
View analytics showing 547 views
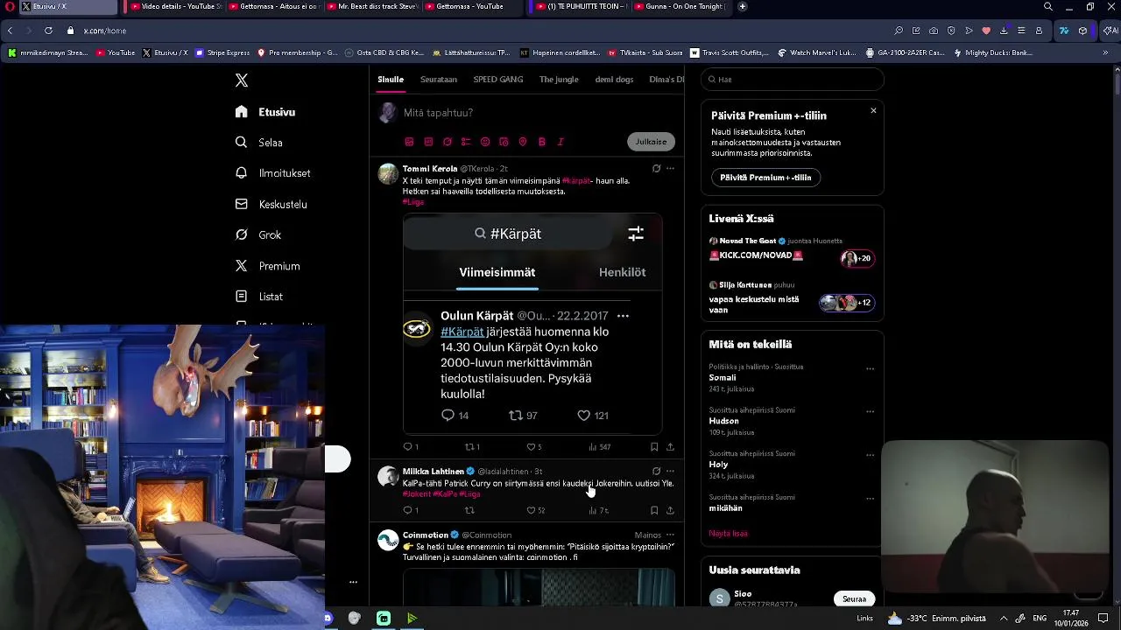[599, 447]
